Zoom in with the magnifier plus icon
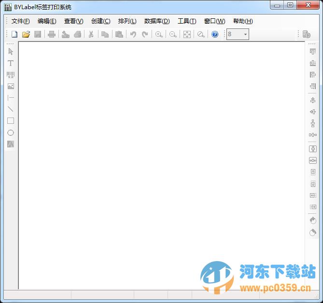 tap(159, 34)
